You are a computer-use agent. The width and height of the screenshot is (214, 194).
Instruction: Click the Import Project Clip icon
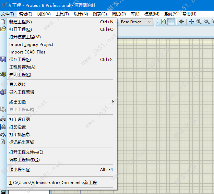(3, 92)
